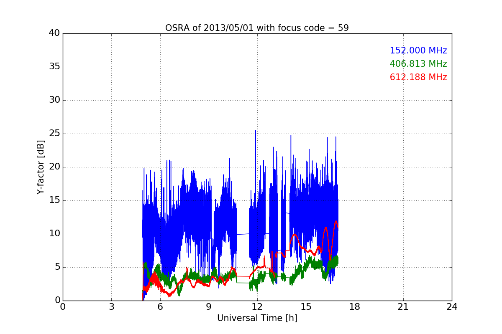Click the y-axis tick label 30
Screen dimensions: 502x334
coord(54,100)
